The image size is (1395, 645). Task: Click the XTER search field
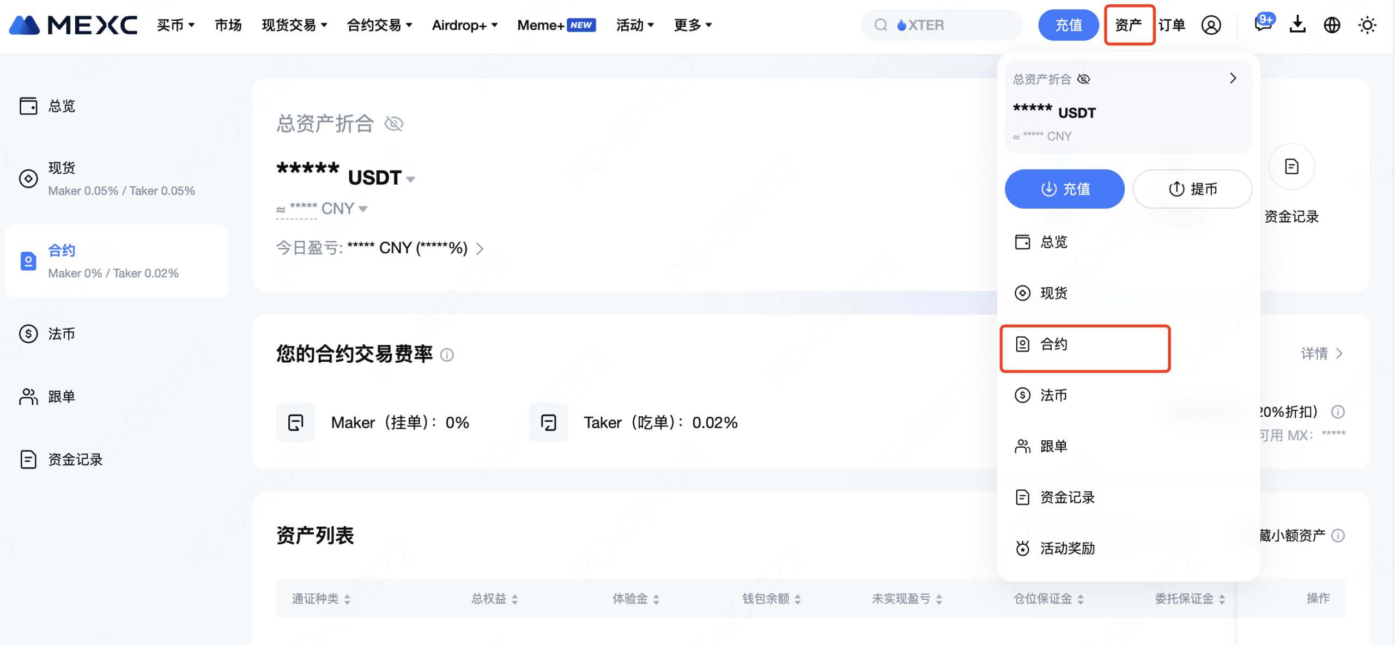941,25
